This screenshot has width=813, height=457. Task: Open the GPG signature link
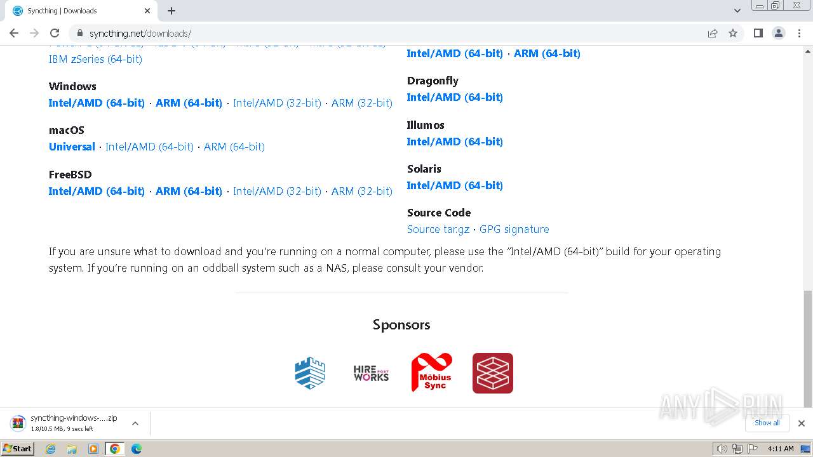pos(514,229)
